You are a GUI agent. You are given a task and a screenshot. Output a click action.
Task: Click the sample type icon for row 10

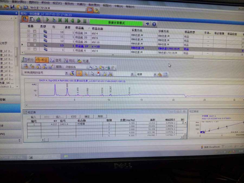(x=45, y=31)
